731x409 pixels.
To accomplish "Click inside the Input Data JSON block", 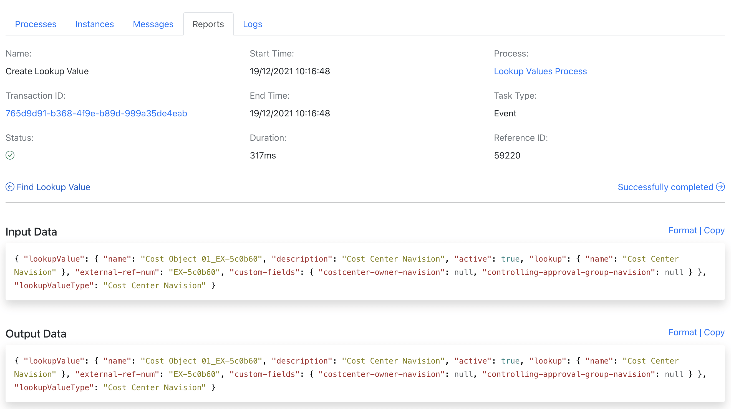I will pos(341,272).
